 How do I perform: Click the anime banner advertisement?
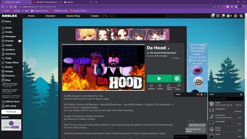click(123, 34)
